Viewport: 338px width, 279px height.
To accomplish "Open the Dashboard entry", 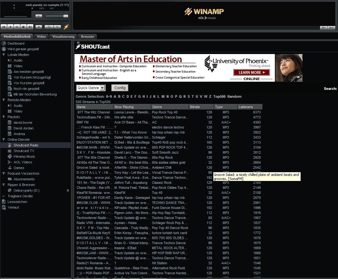I will (16, 43).
